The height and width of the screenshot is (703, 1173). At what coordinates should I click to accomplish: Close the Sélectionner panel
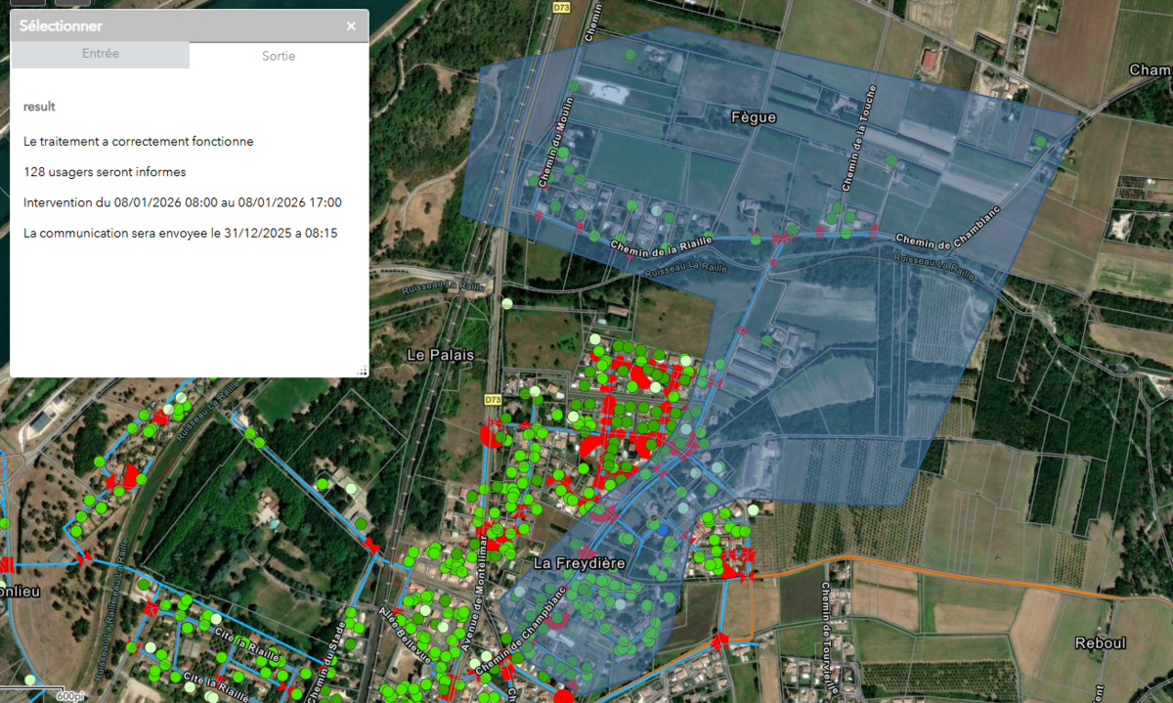(351, 26)
